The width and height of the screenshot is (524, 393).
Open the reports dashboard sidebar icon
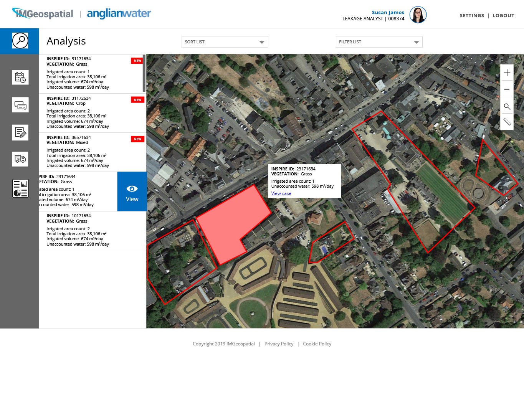20,188
